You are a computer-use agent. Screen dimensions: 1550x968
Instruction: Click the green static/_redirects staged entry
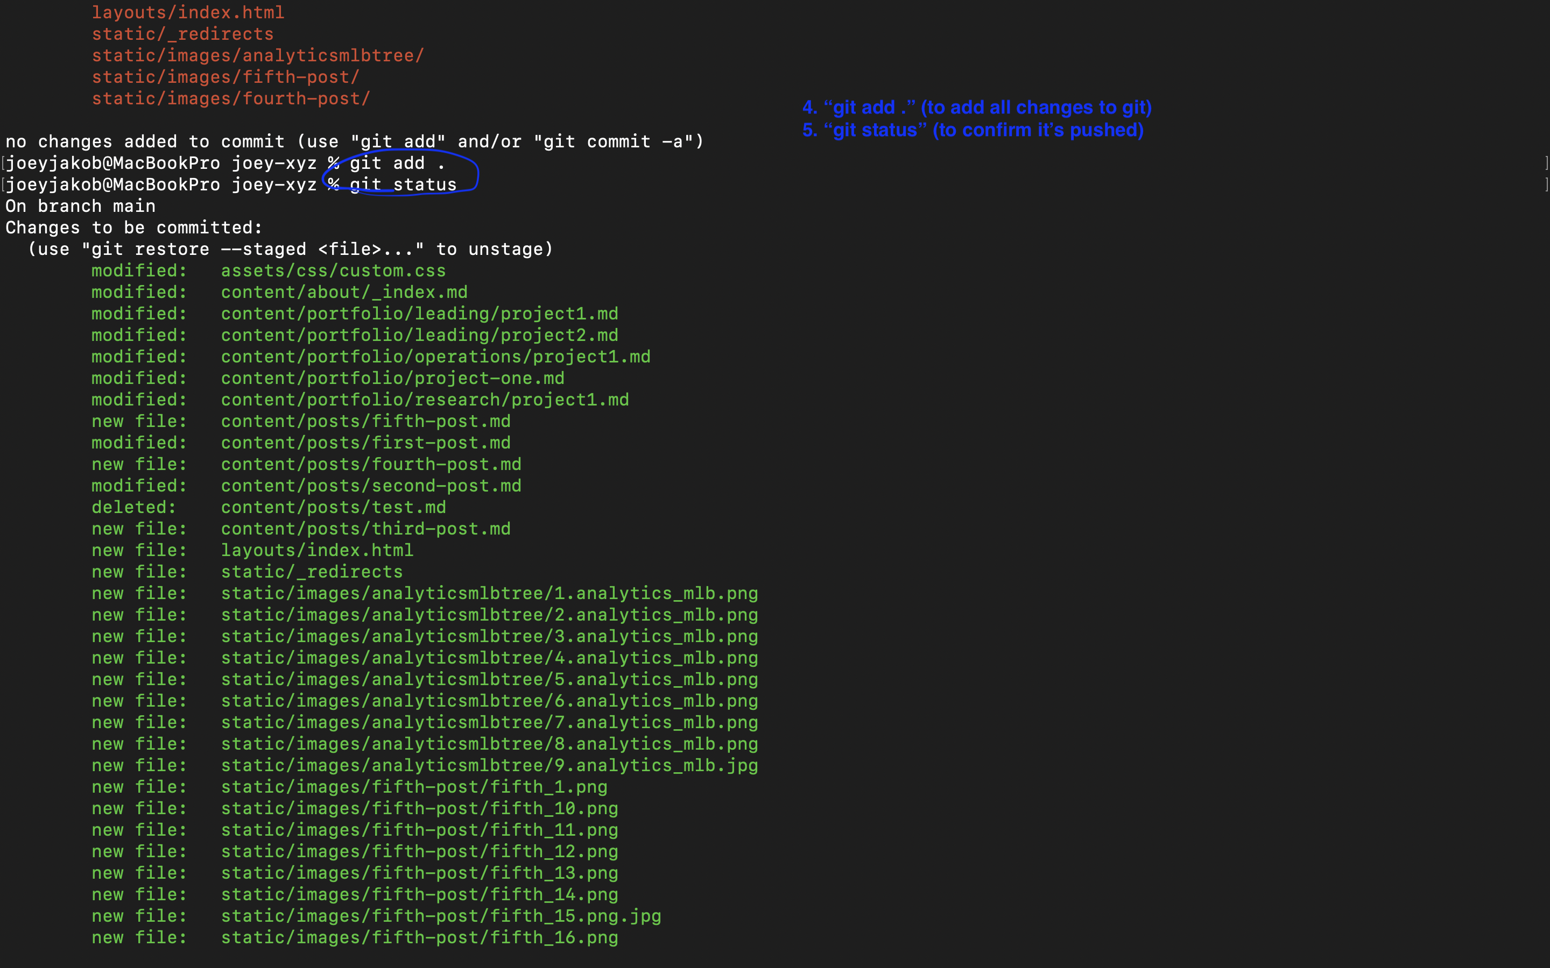coord(311,572)
